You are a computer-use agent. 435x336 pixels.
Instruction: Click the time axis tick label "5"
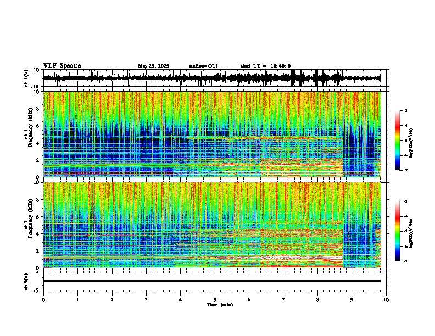(x=215, y=300)
